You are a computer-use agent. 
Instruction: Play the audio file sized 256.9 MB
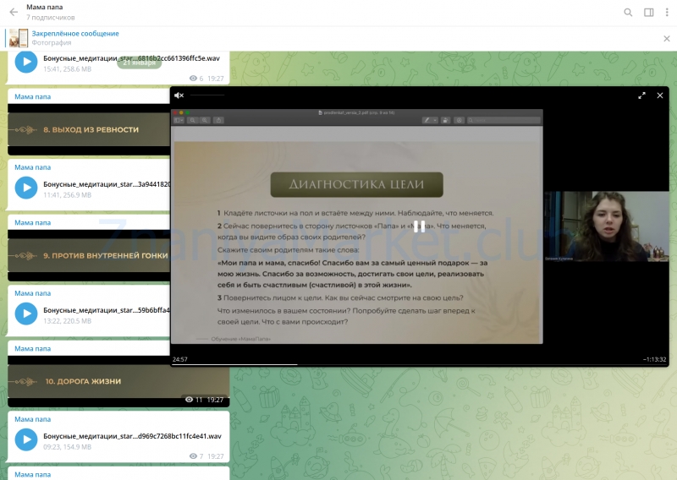[26, 188]
